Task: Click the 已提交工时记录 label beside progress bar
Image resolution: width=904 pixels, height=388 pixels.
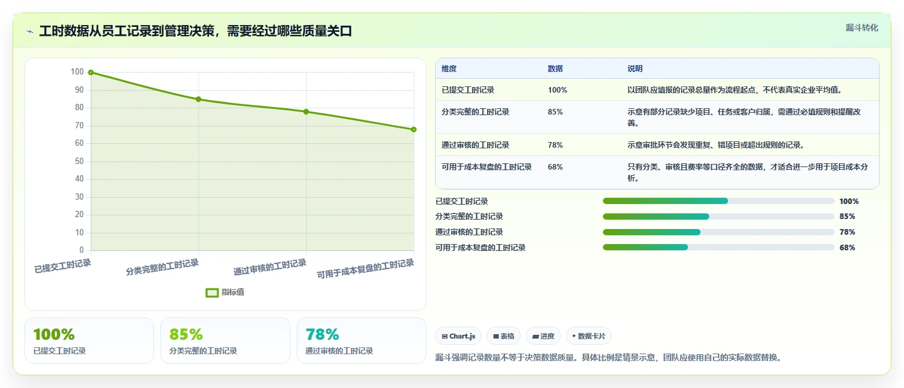Action: click(461, 202)
